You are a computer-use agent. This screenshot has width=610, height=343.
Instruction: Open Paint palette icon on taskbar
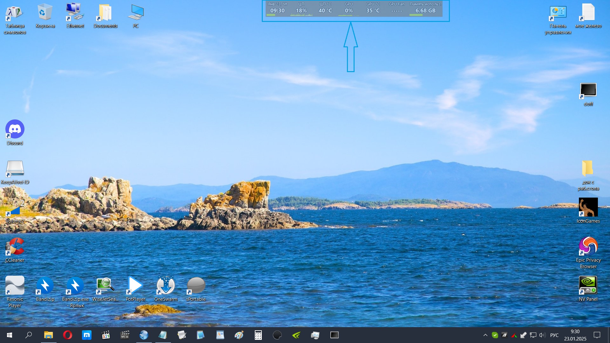239,335
